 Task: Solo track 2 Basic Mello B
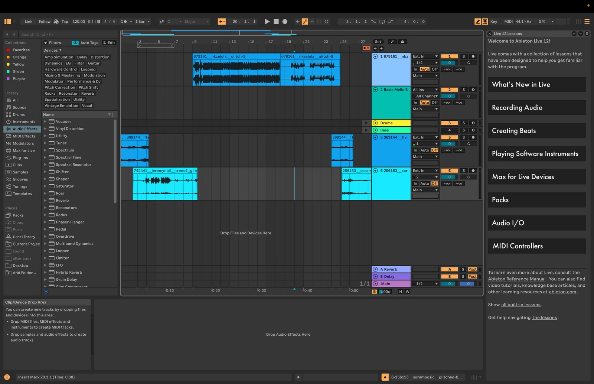tap(463, 90)
